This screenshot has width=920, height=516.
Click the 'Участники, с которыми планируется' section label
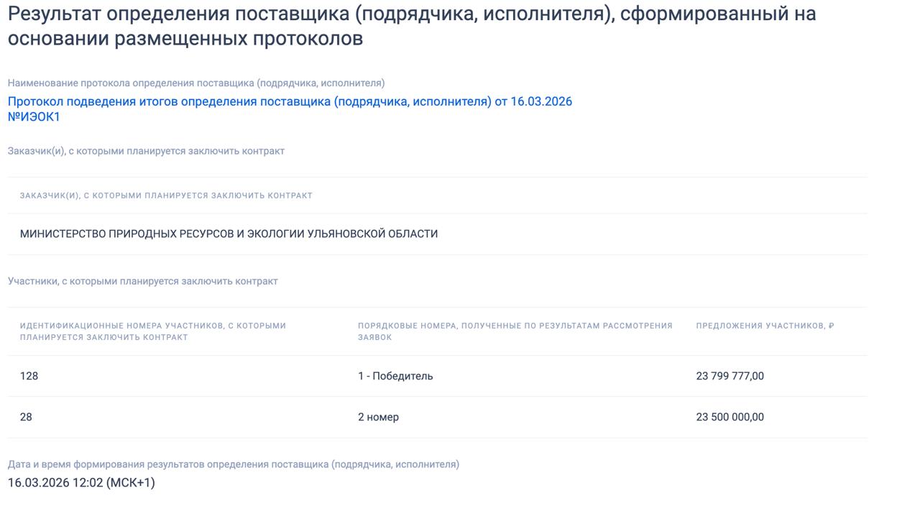coord(142,281)
